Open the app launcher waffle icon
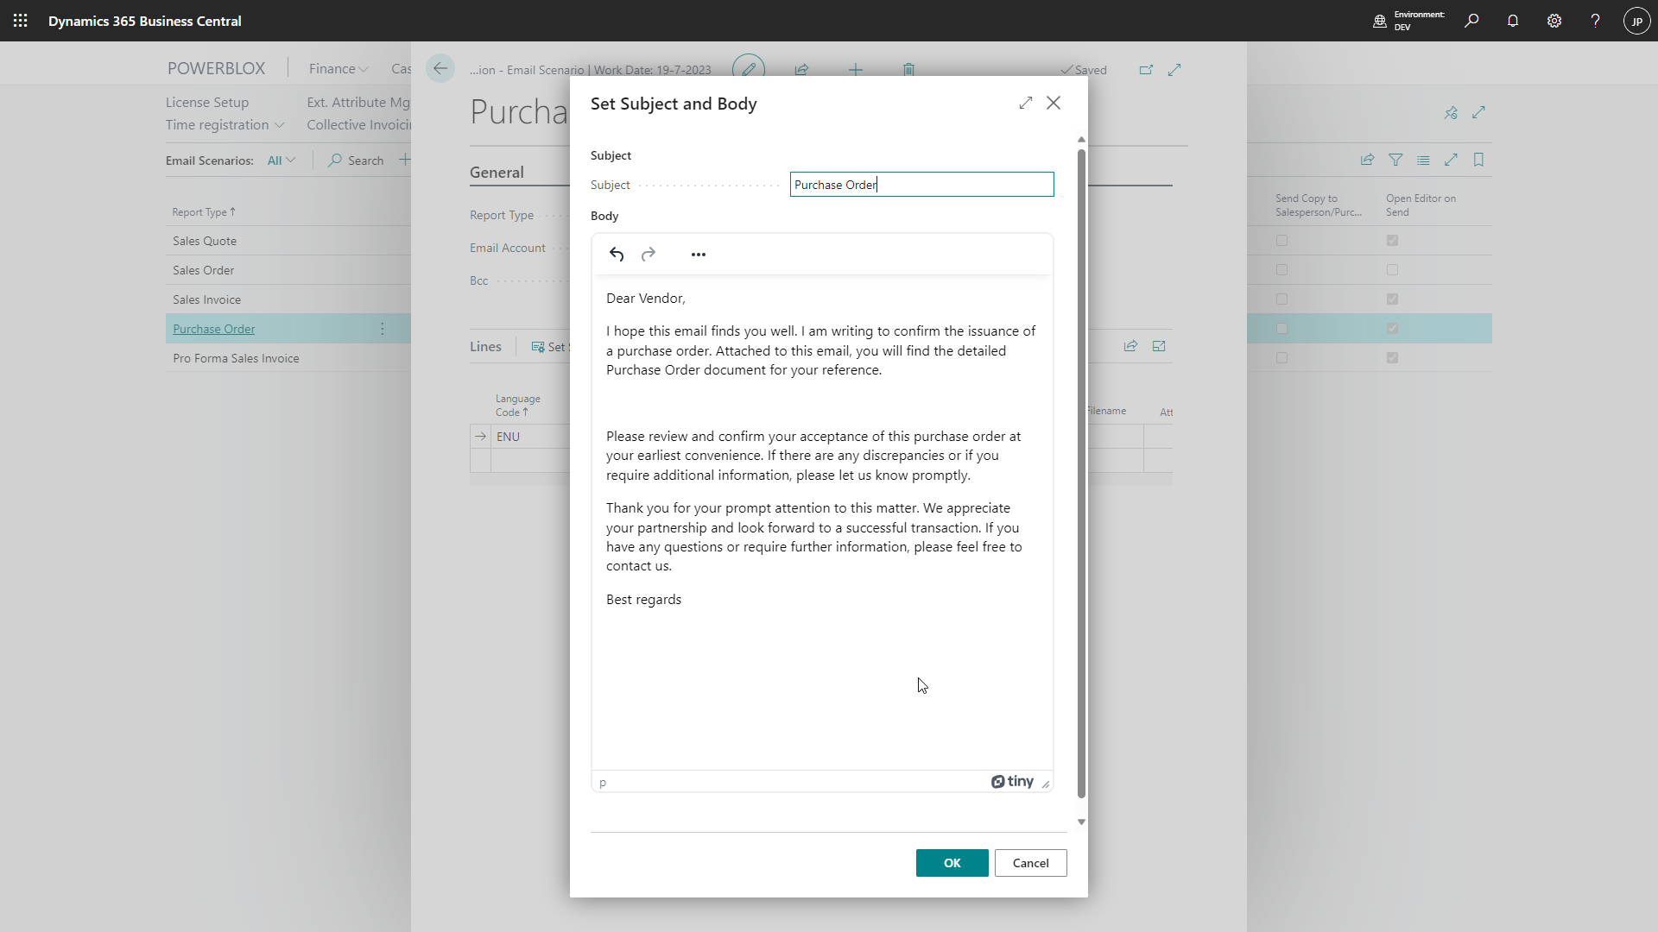Image resolution: width=1658 pixels, height=932 pixels. 21,21
